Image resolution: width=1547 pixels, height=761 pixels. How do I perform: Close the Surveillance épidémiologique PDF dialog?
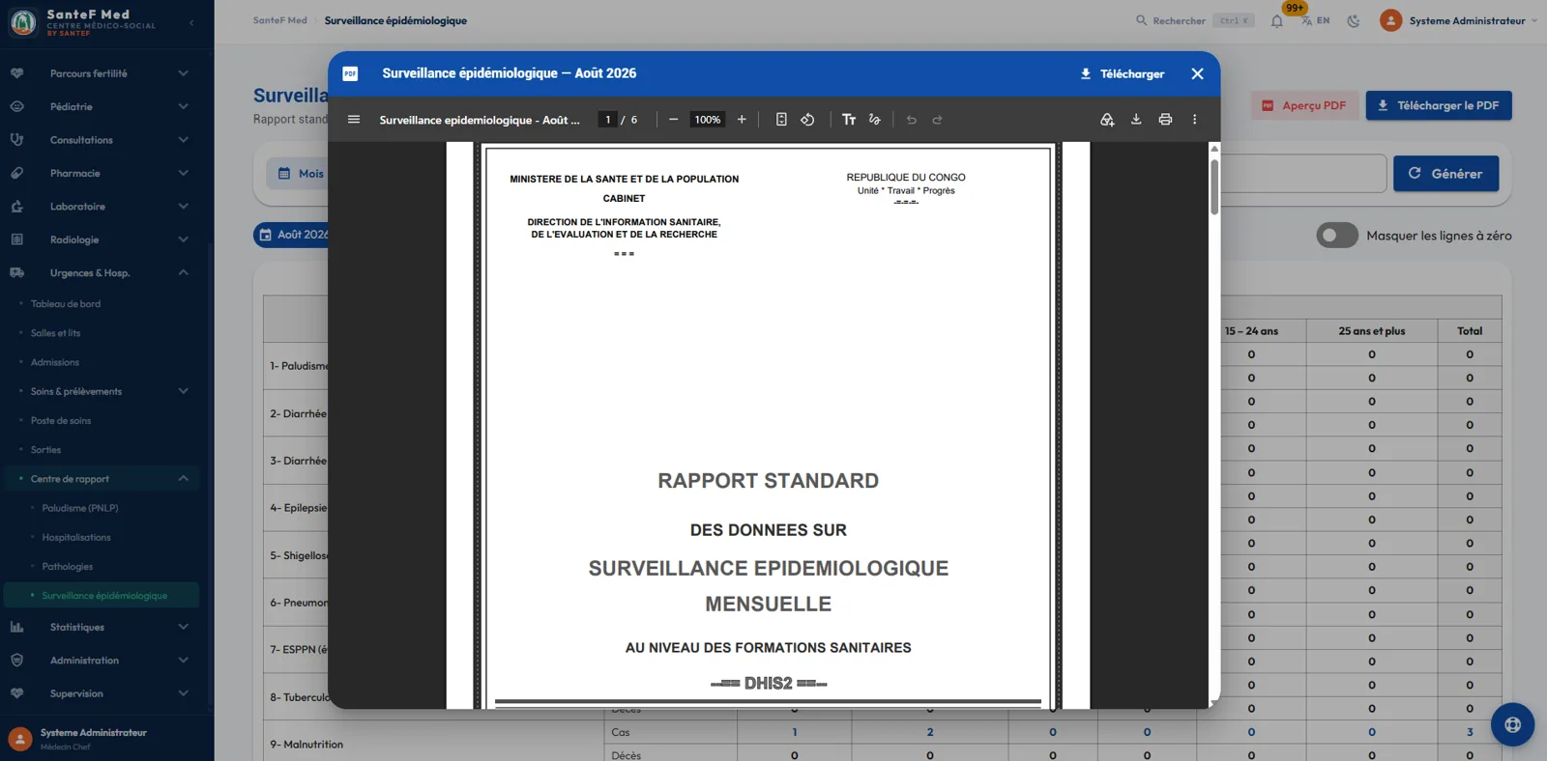click(1197, 73)
